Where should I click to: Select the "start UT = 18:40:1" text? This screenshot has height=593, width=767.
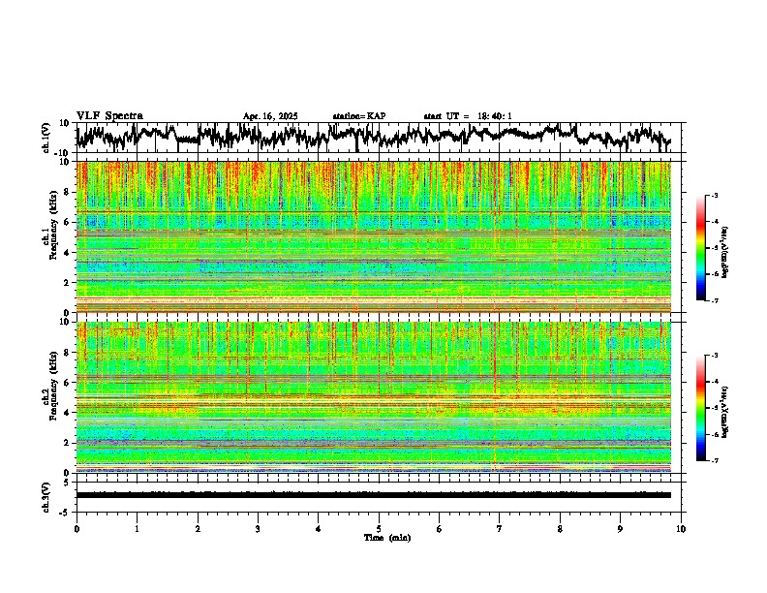click(468, 116)
